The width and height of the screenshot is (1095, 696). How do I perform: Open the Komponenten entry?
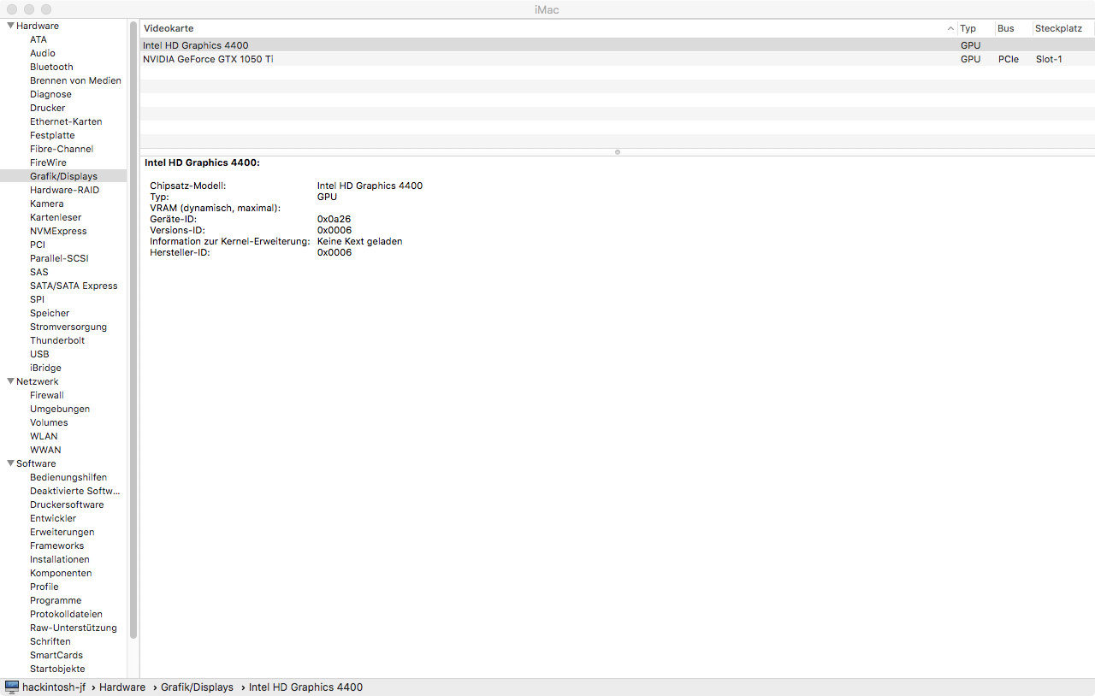[61, 573]
